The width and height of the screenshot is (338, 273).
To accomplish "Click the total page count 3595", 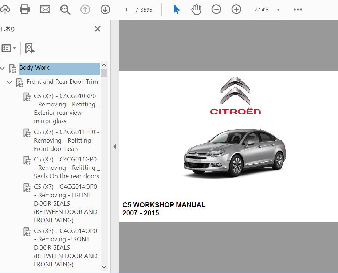I will 146,10.
